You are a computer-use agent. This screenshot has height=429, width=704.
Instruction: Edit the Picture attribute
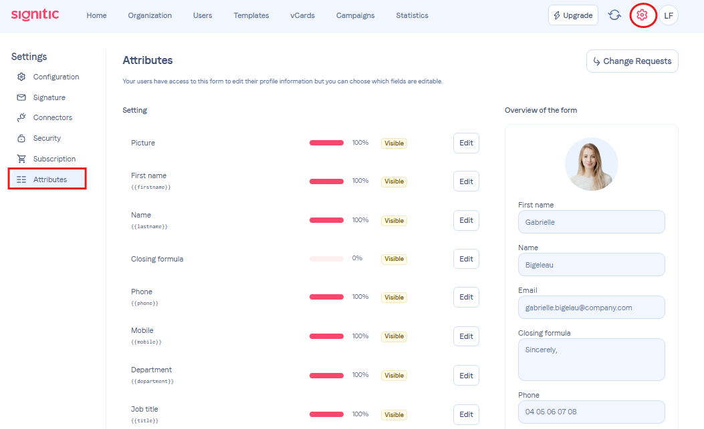pyautogui.click(x=466, y=143)
